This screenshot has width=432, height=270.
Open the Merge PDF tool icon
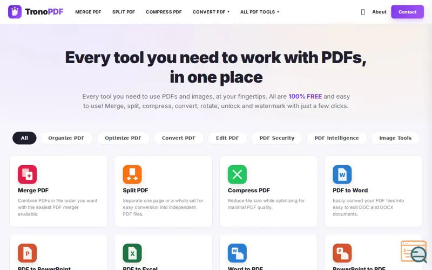28,174
